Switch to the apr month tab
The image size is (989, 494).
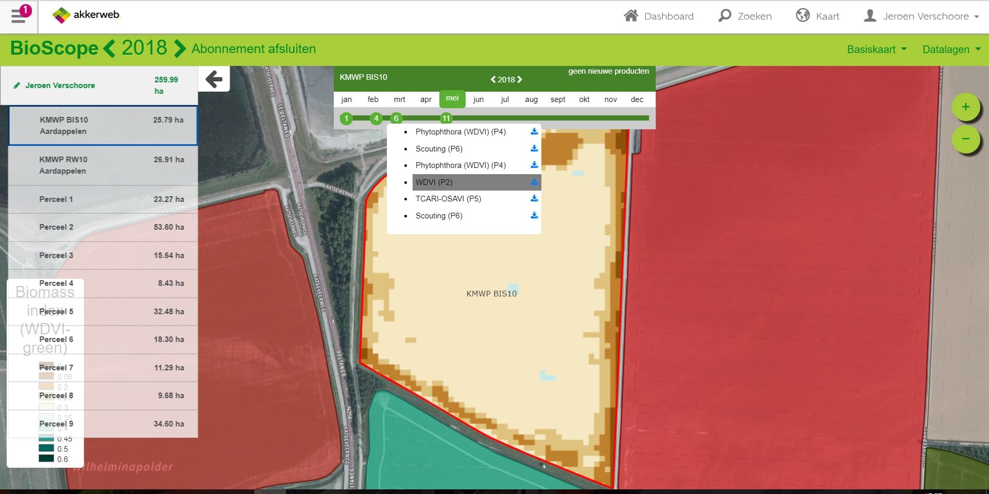(425, 99)
